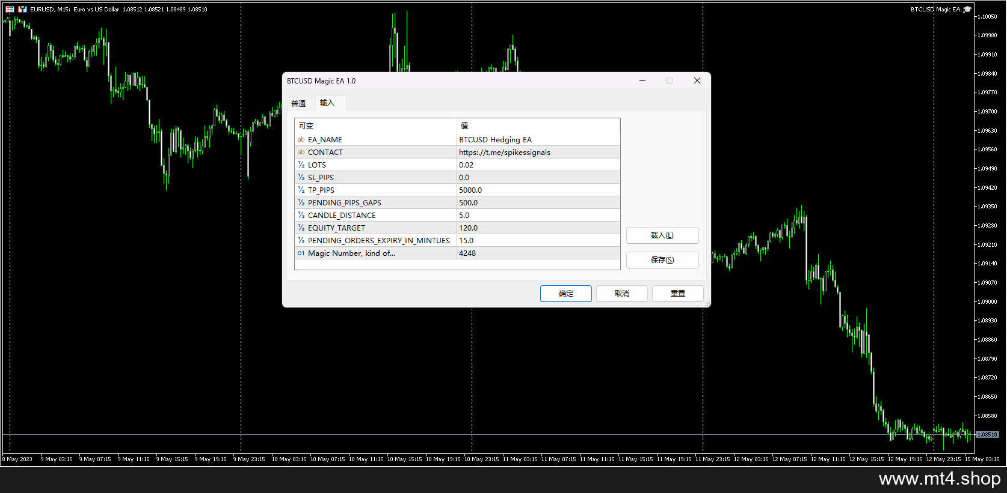Click the 取消 button

622,294
